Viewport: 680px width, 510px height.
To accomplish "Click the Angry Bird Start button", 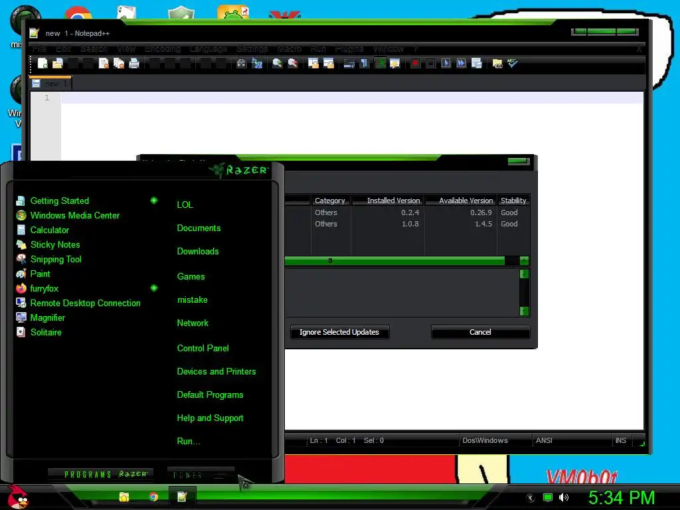I will (17, 497).
